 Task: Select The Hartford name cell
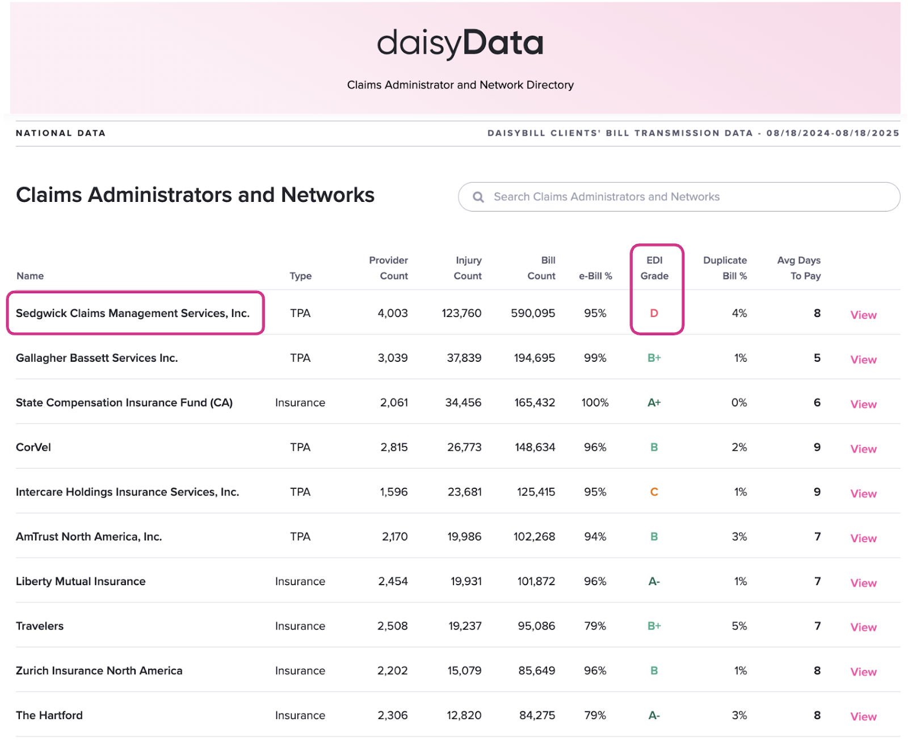point(49,715)
